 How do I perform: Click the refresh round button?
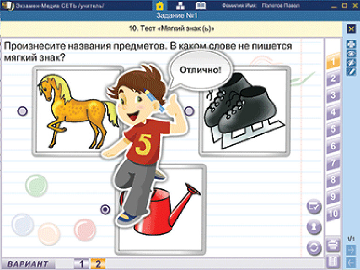[314, 248]
